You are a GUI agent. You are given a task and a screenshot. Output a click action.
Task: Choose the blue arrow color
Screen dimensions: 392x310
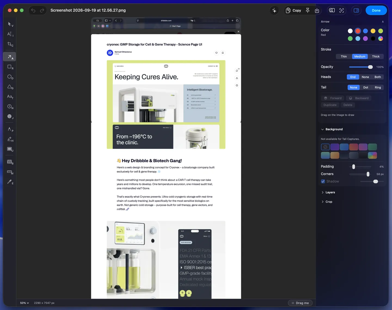[x=366, y=31]
